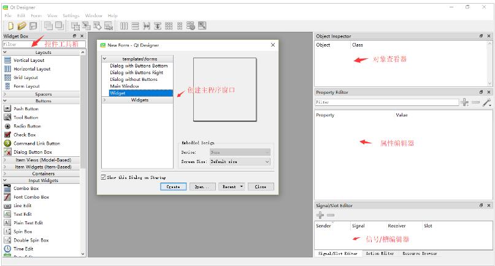The width and height of the screenshot is (495, 266).
Task: Float the Widget Box panel
Action: pyautogui.click(x=74, y=36)
